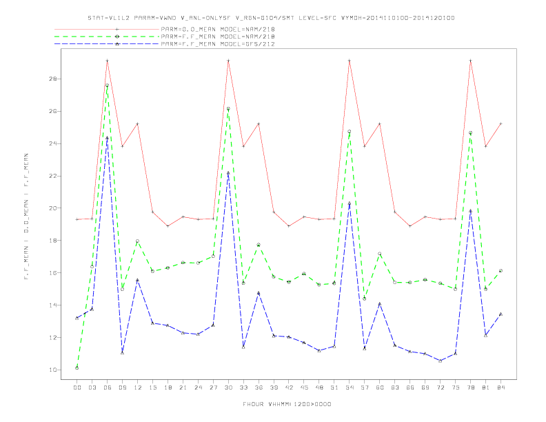The width and height of the screenshot is (546, 422).
Task: Click the green circle peak at hour 78
Action: point(470,132)
